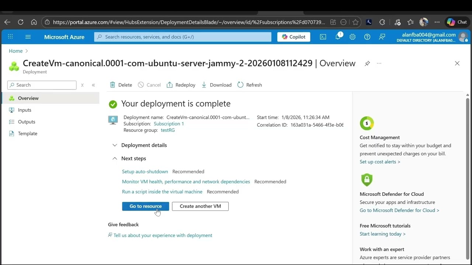Open browser home page icon
472x265 pixels.
34,22
